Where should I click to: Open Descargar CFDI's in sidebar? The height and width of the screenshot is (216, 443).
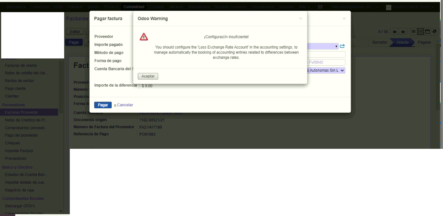(x=20, y=206)
